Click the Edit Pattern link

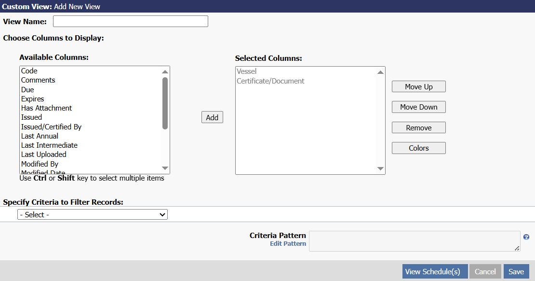pyautogui.click(x=288, y=244)
